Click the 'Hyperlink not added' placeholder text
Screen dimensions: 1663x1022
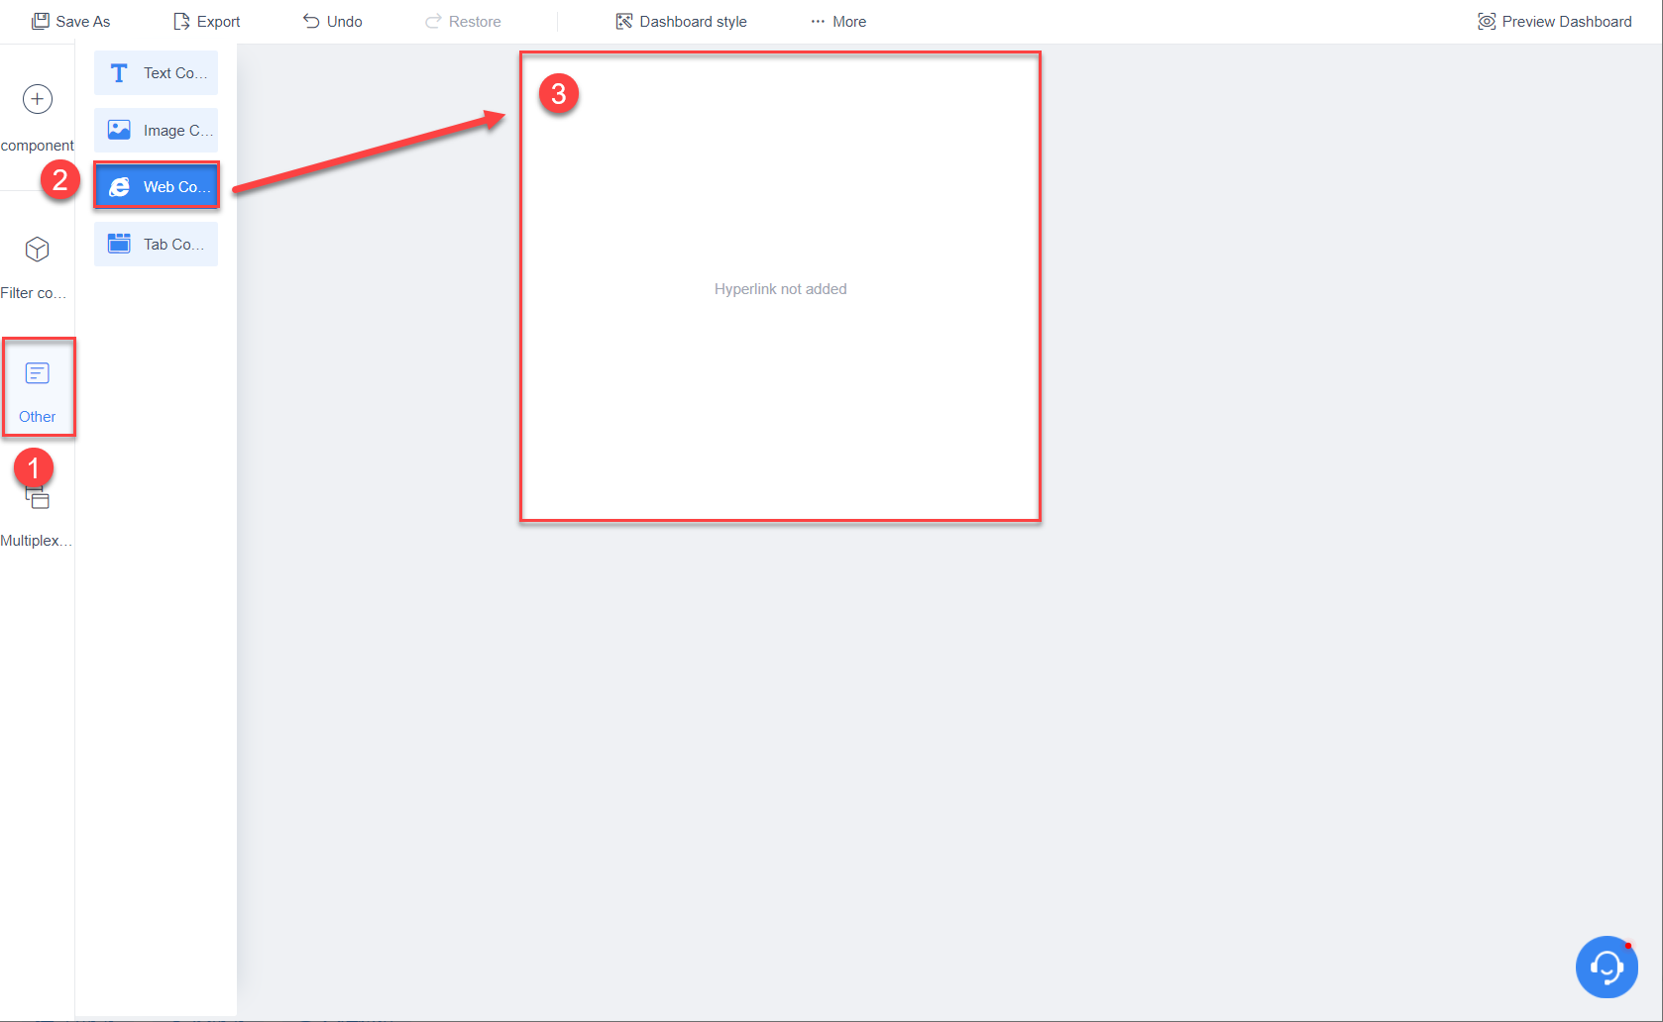pos(781,289)
